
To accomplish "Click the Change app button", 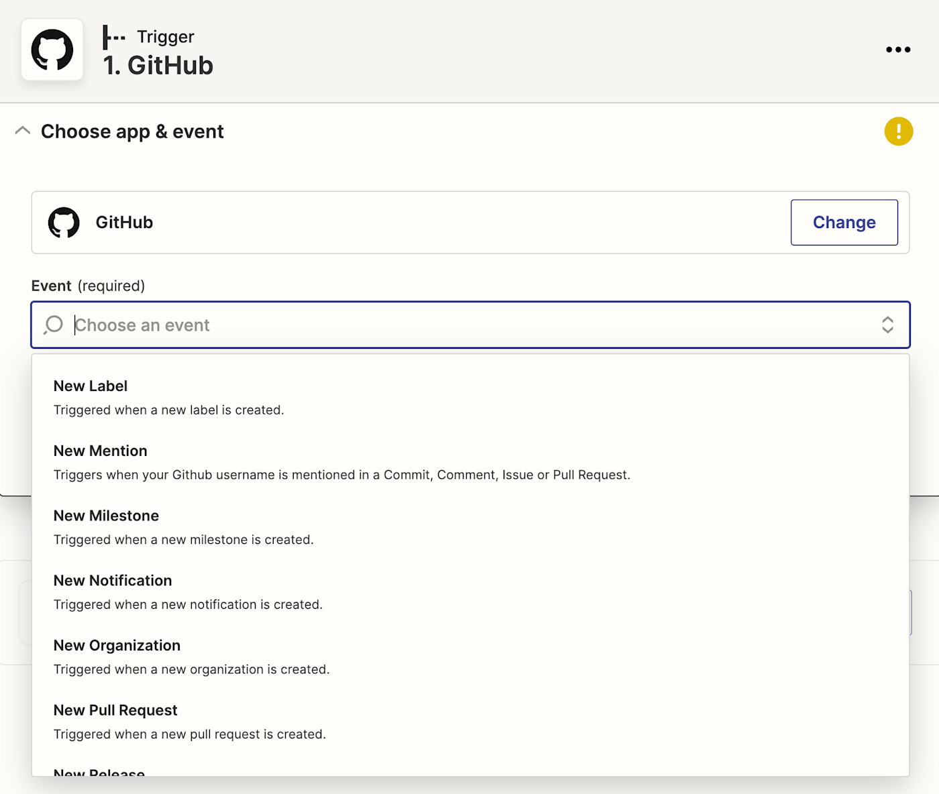I will tap(844, 223).
